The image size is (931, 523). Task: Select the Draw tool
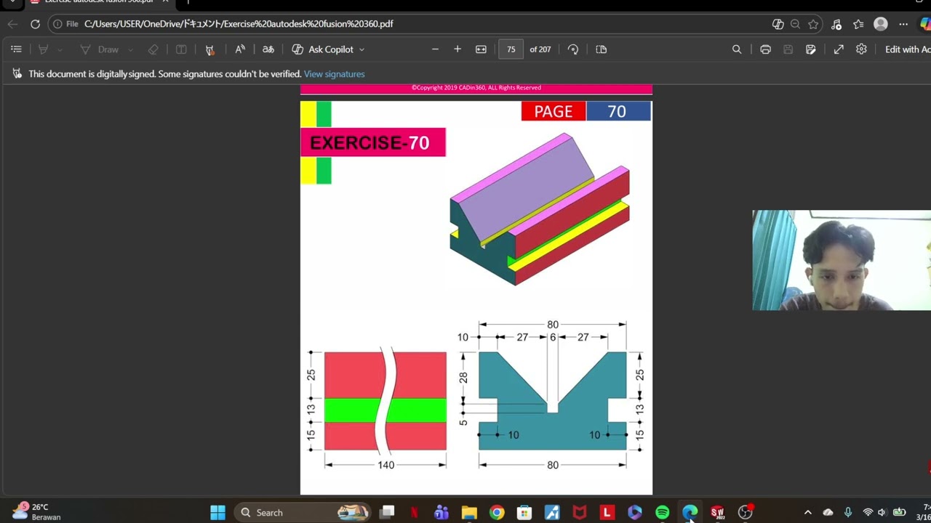click(100, 49)
